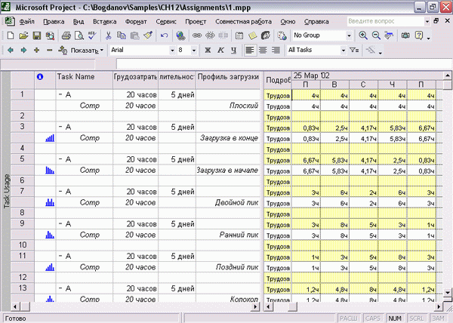Click the Zoom In magnifier icon
The height and width of the screenshot is (323, 453).
tap(363, 35)
